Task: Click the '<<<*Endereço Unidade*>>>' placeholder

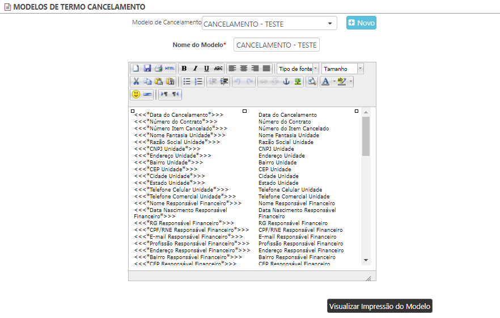Action: click(172, 156)
